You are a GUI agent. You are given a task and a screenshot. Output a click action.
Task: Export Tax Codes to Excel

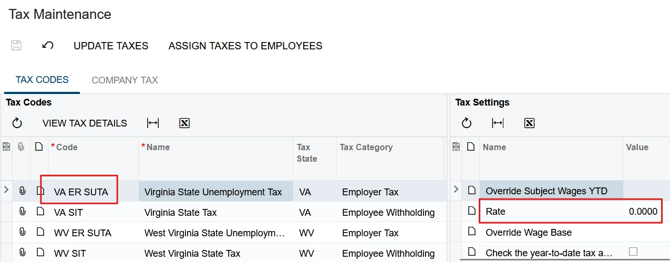pyautogui.click(x=184, y=123)
